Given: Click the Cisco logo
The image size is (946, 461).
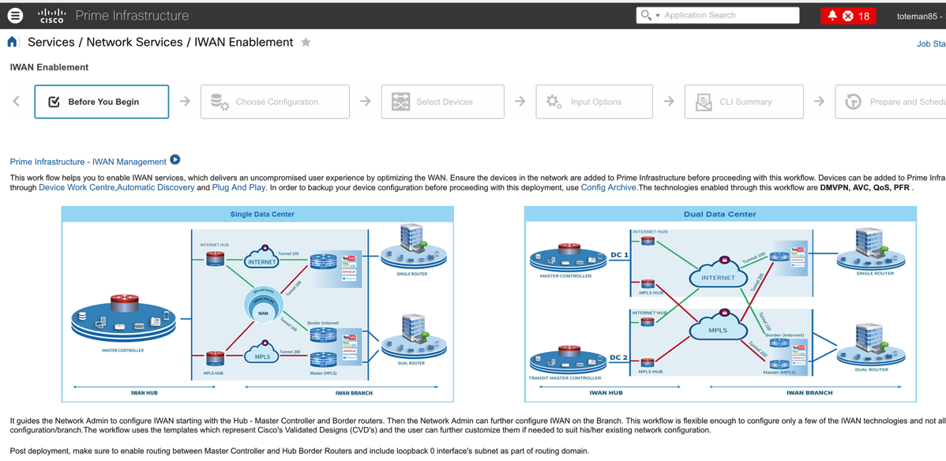Looking at the screenshot, I should tap(52, 16).
